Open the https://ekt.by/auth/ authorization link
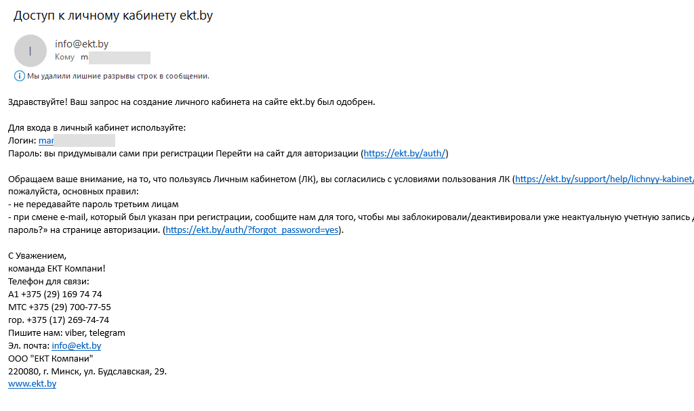 (x=405, y=154)
